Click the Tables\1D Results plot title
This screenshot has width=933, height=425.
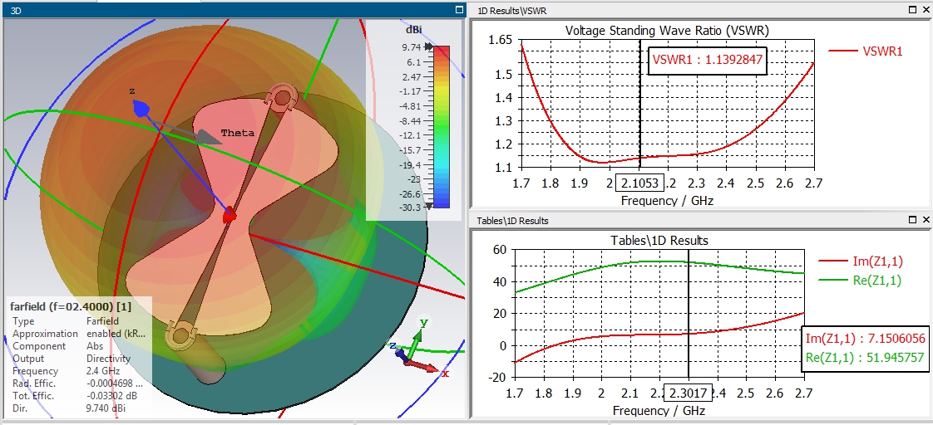(659, 241)
